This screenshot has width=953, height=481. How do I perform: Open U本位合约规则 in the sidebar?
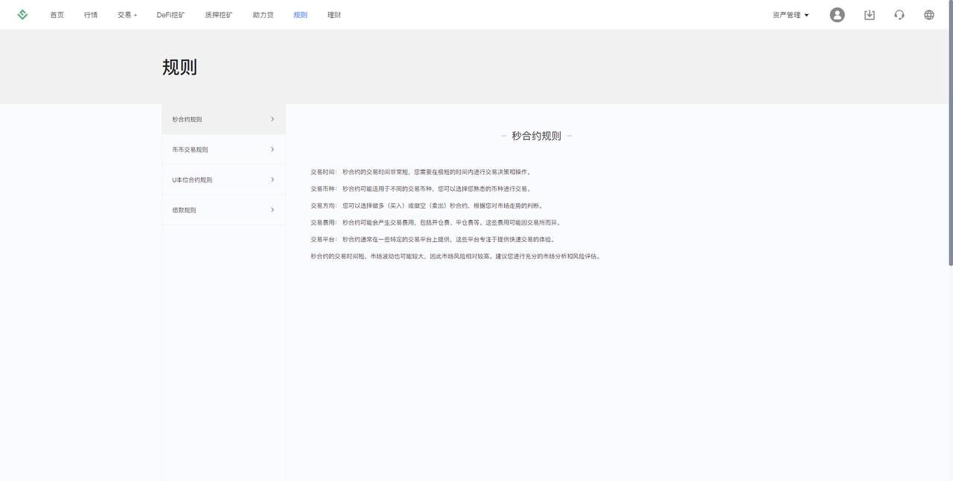223,179
